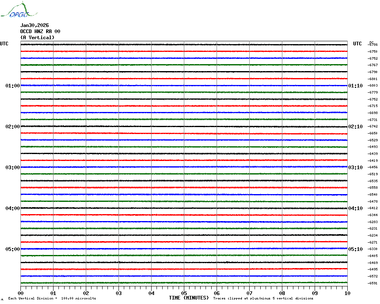The height and width of the screenshot is (304, 380).
Task: Click the Each Vertical Division scale note
Action: point(52,298)
